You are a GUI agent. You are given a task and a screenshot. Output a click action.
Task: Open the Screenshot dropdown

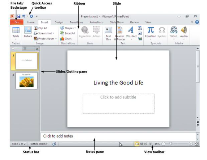coord(53,33)
